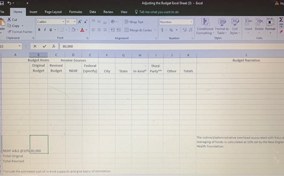Click Decrease Decimal icon
Viewport: 284px width, 176px height.
pos(191,30)
